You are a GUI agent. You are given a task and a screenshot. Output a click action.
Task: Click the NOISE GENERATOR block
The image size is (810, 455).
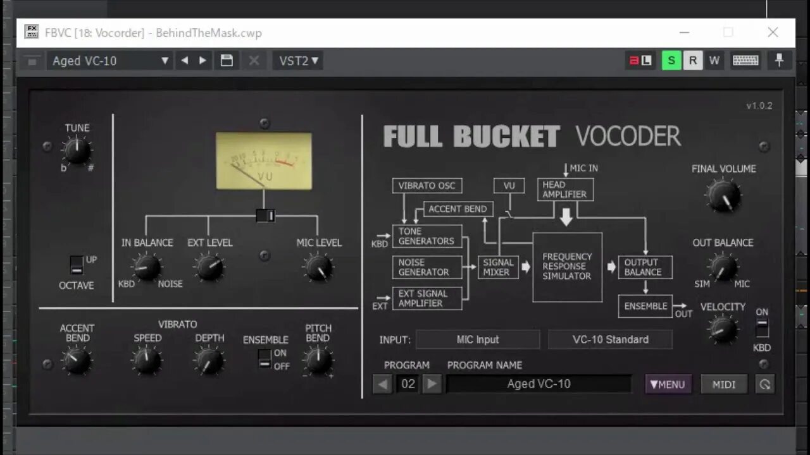tap(427, 267)
